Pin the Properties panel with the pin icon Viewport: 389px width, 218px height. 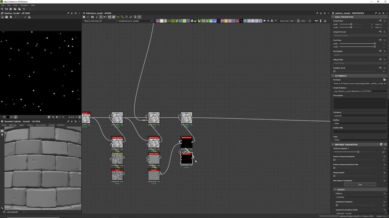[376, 13]
